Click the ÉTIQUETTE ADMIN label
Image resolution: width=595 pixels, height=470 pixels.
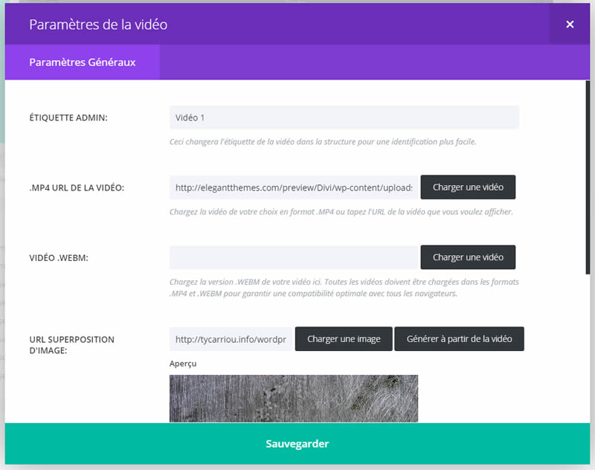(68, 117)
